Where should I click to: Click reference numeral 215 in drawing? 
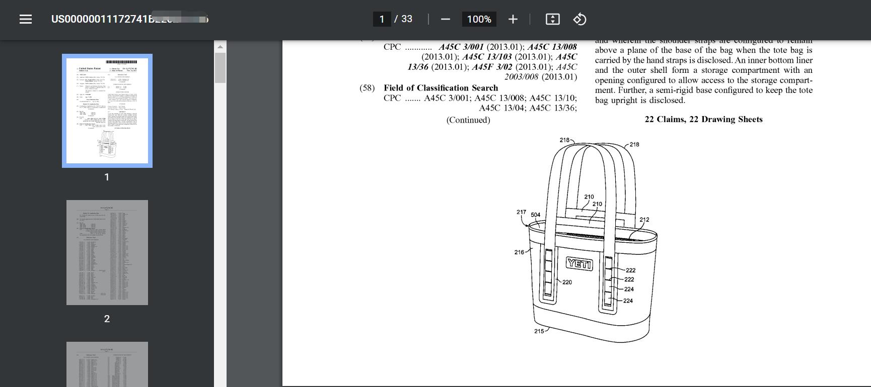tap(539, 331)
